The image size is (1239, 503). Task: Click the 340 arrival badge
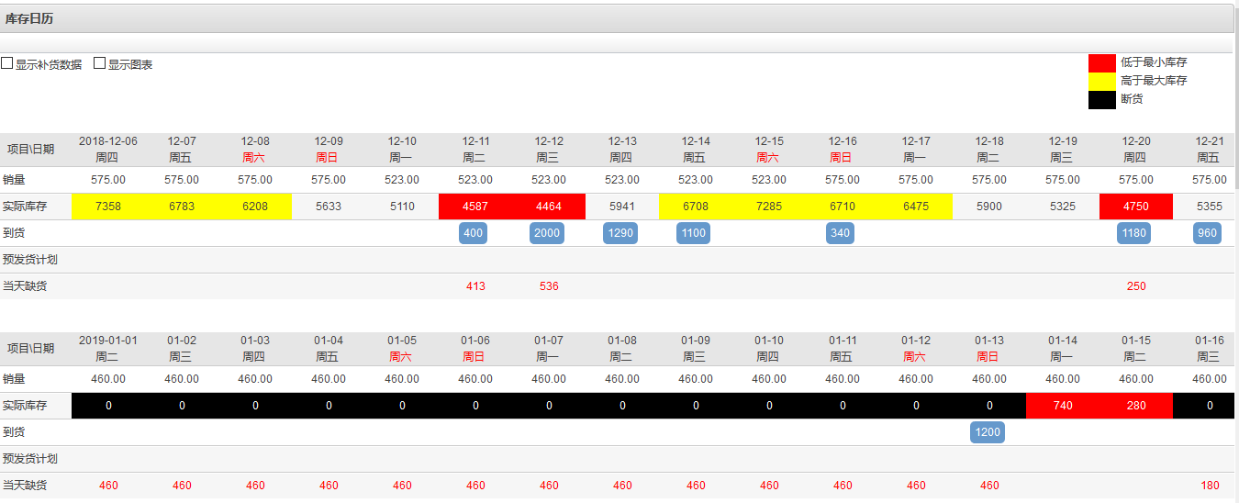pos(840,233)
